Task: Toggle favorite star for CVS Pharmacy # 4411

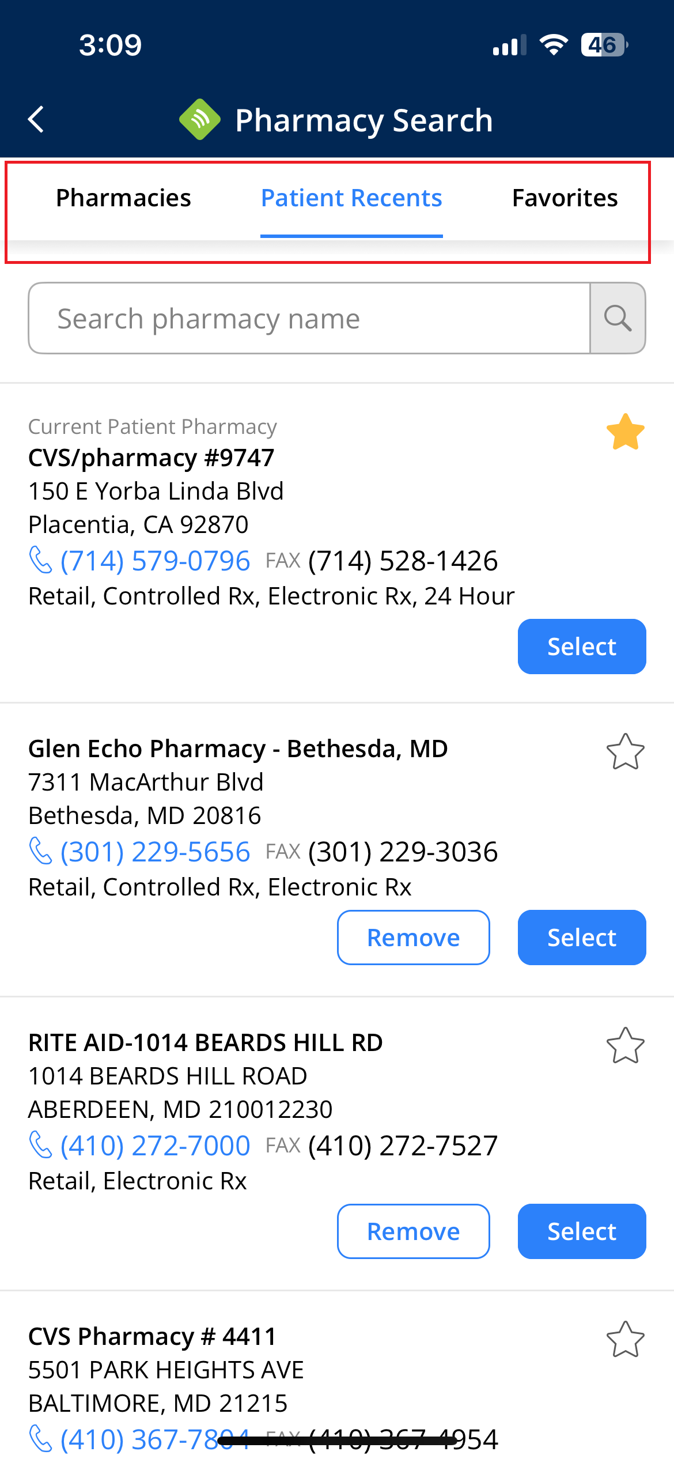Action: click(625, 1340)
